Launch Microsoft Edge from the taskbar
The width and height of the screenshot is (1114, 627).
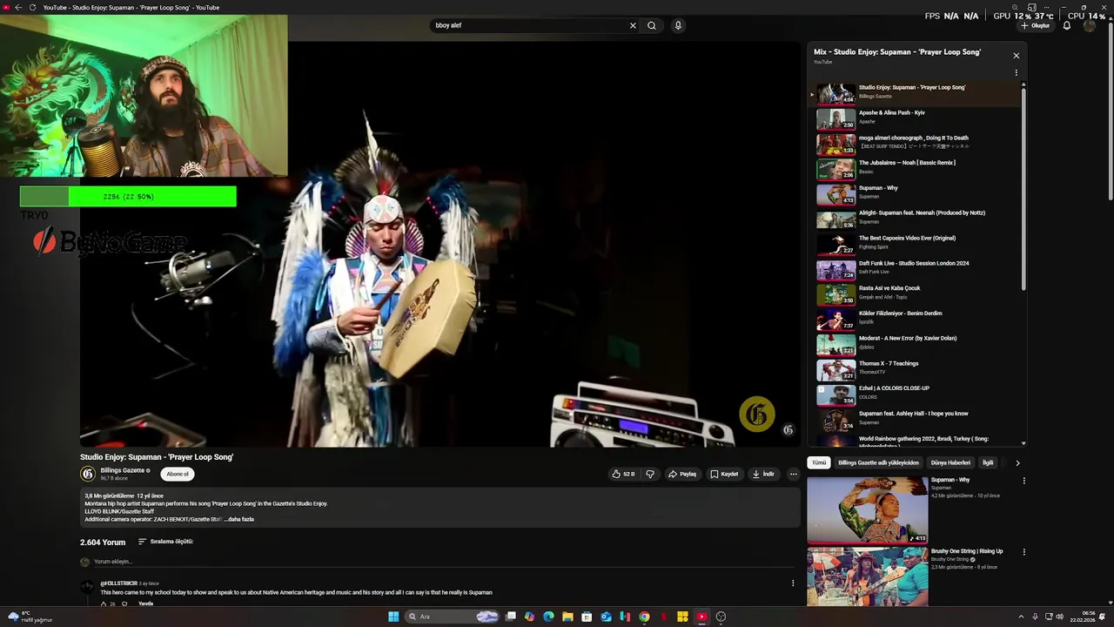548,617
